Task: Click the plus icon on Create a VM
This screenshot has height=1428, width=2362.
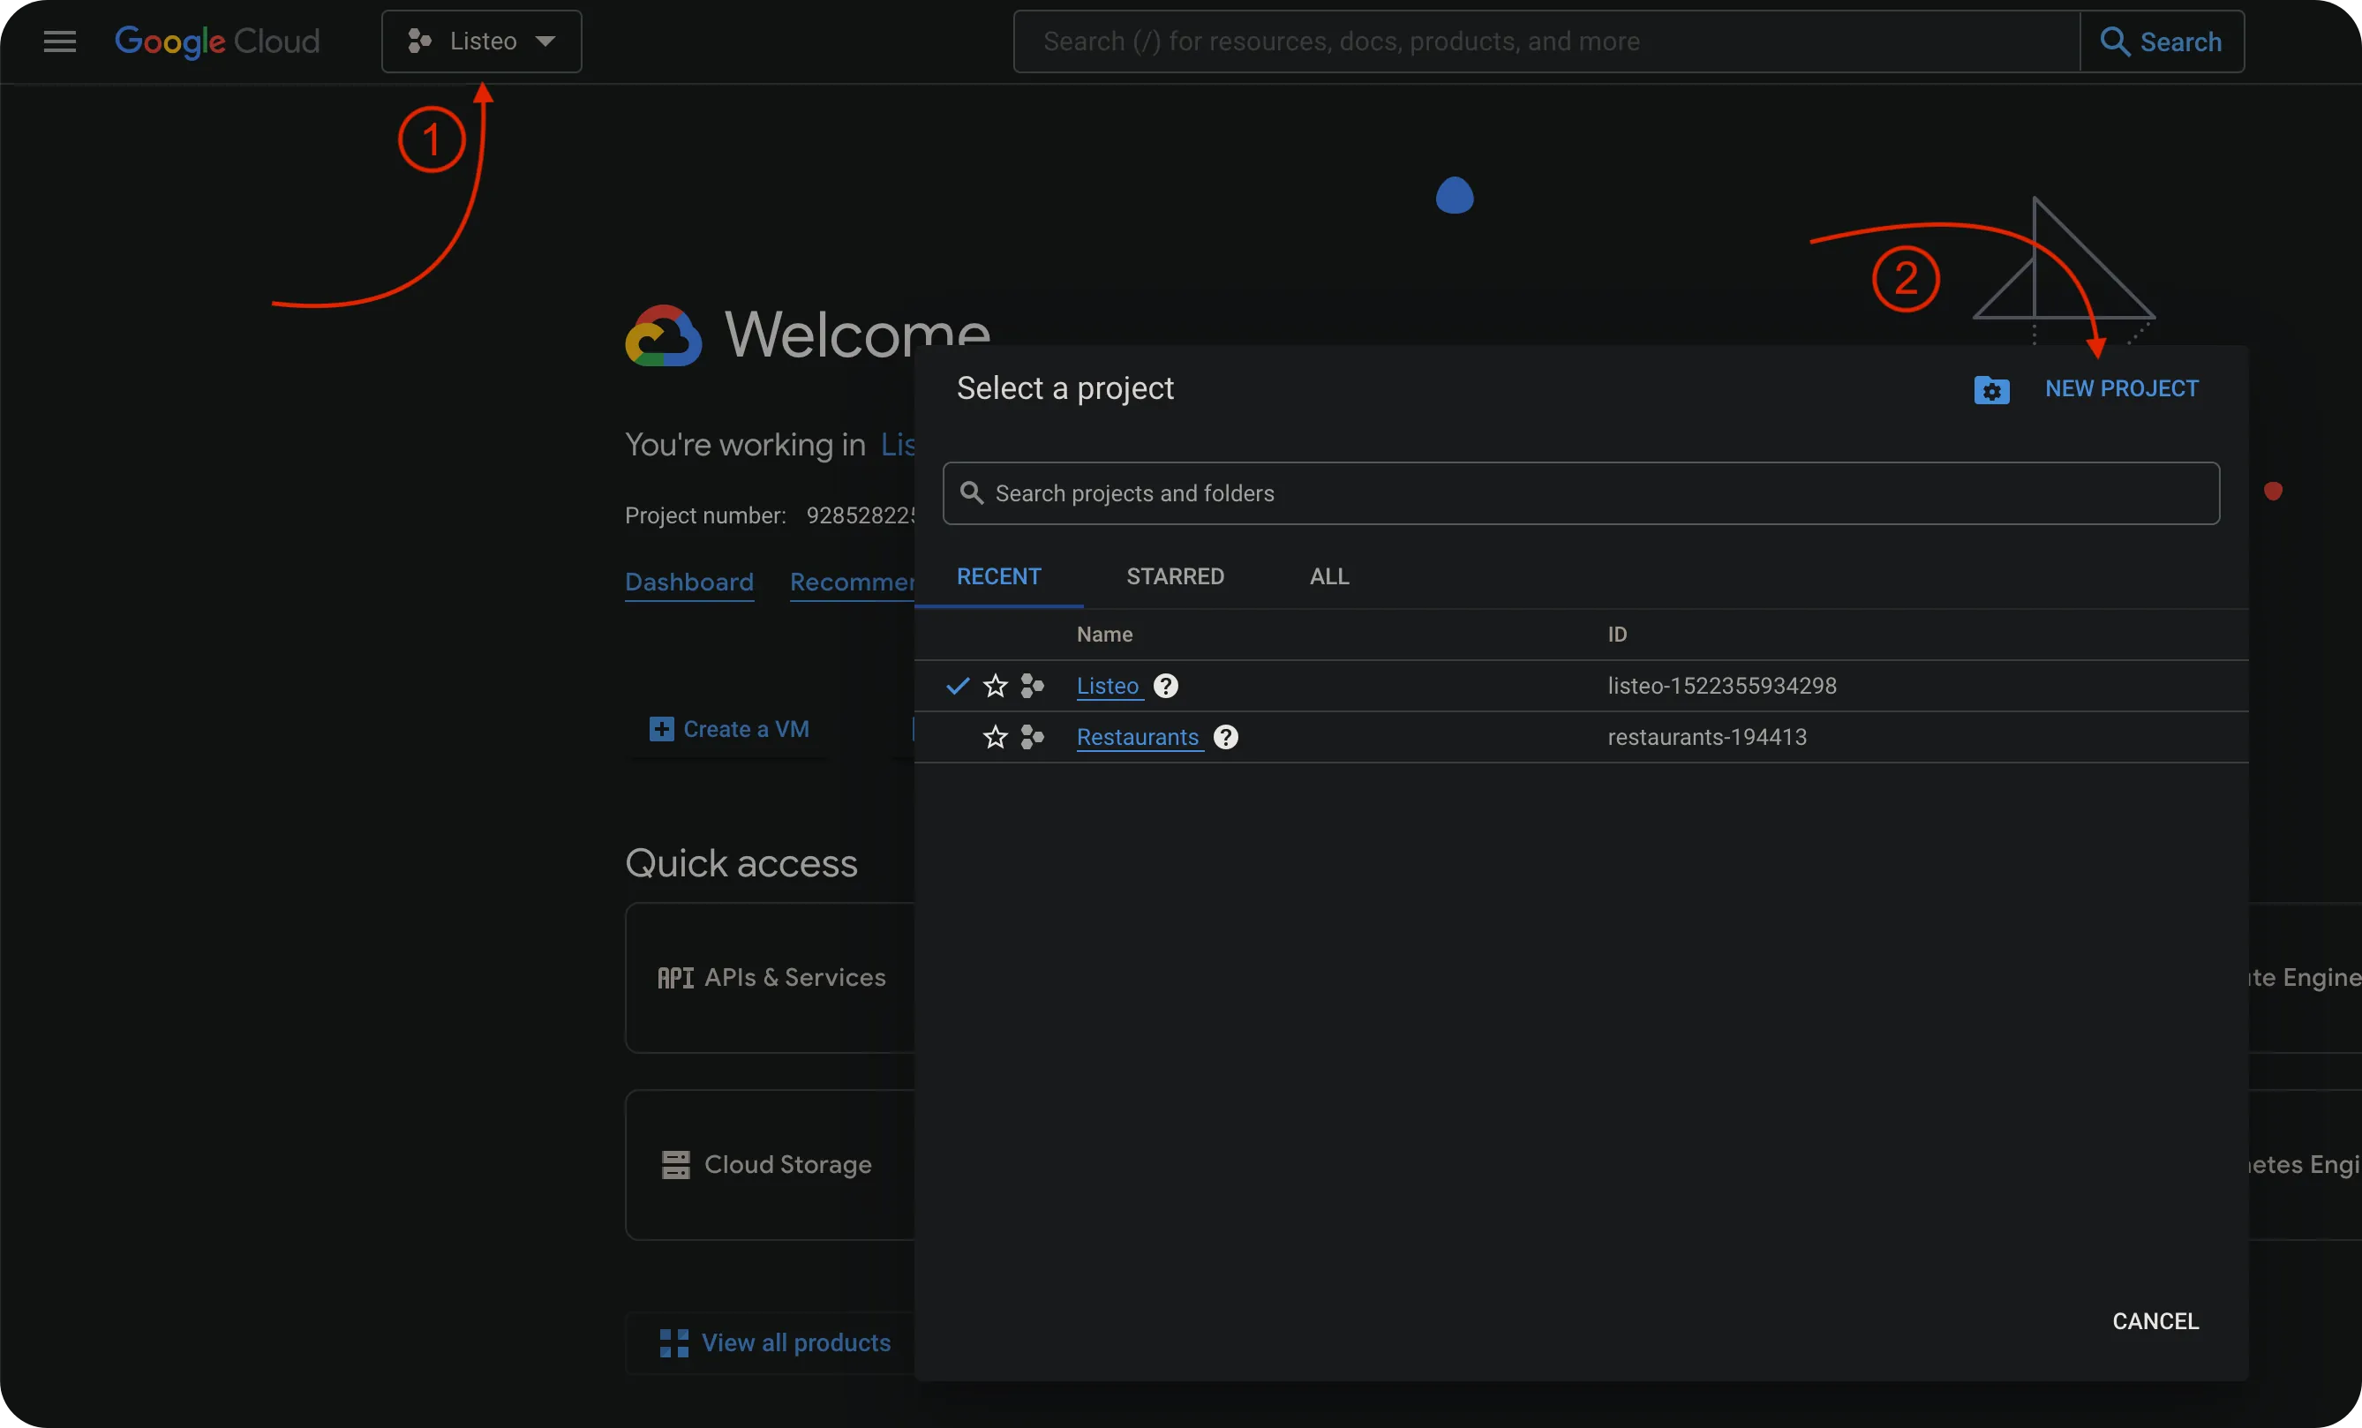Action: click(660, 728)
